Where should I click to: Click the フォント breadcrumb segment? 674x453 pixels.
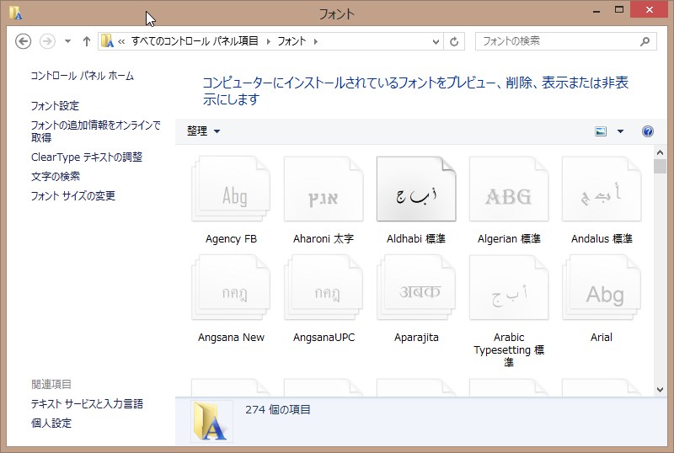[292, 41]
